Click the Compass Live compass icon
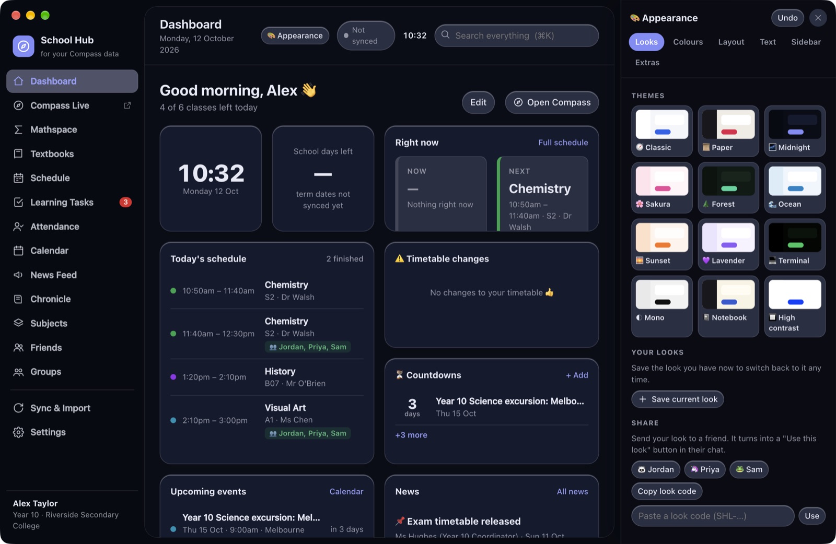 (x=18, y=105)
